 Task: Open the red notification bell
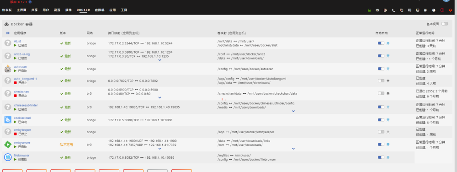(x=451, y=10)
